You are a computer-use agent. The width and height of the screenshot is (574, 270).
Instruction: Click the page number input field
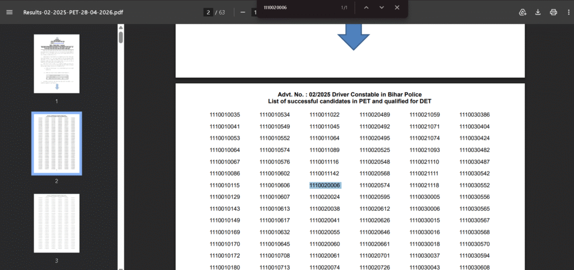pos(208,12)
